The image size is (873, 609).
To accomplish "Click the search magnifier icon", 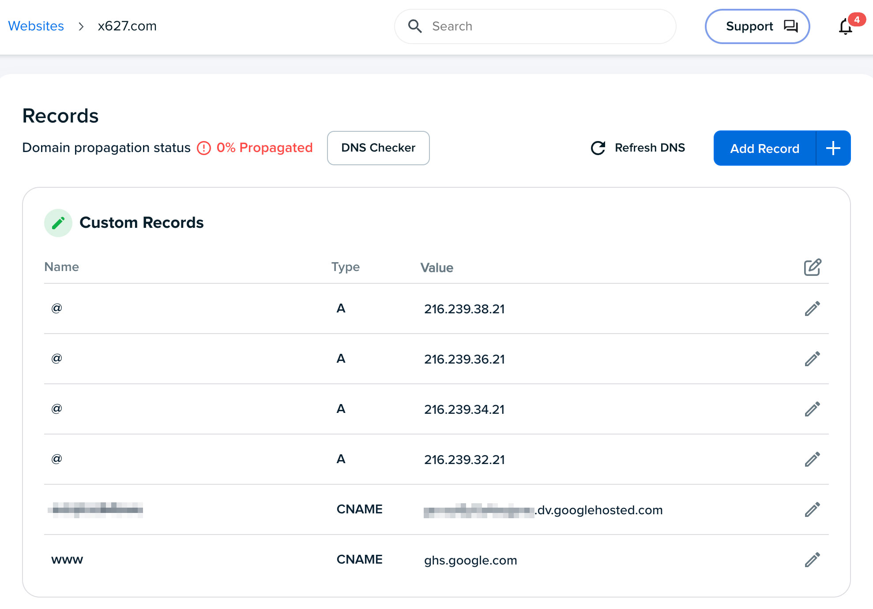I will coord(415,26).
